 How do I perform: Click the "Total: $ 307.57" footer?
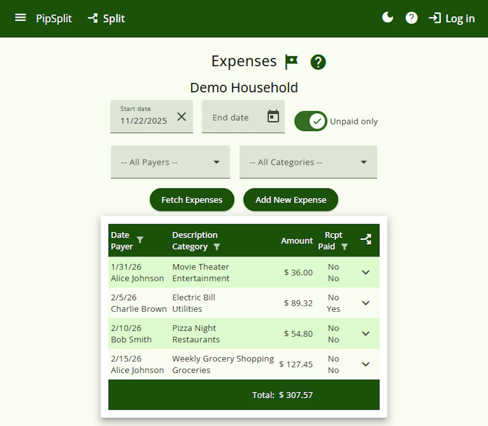tap(282, 395)
